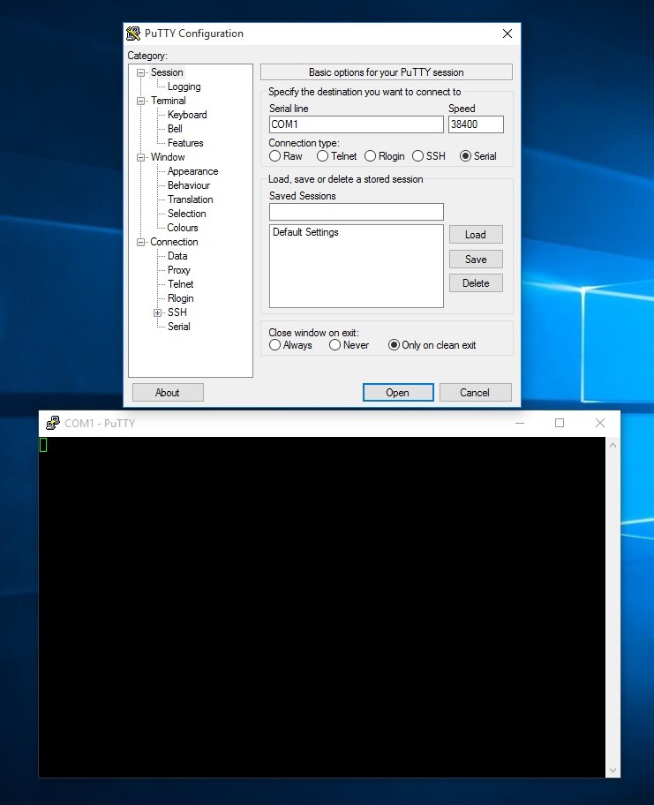Click the scroll down arrow in COM1 terminal
The width and height of the screenshot is (654, 805).
pyautogui.click(x=613, y=770)
